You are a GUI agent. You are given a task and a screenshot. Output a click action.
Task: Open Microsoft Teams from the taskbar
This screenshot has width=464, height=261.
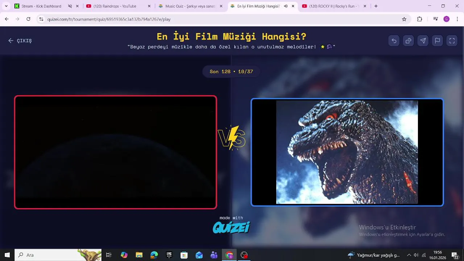tap(214, 255)
